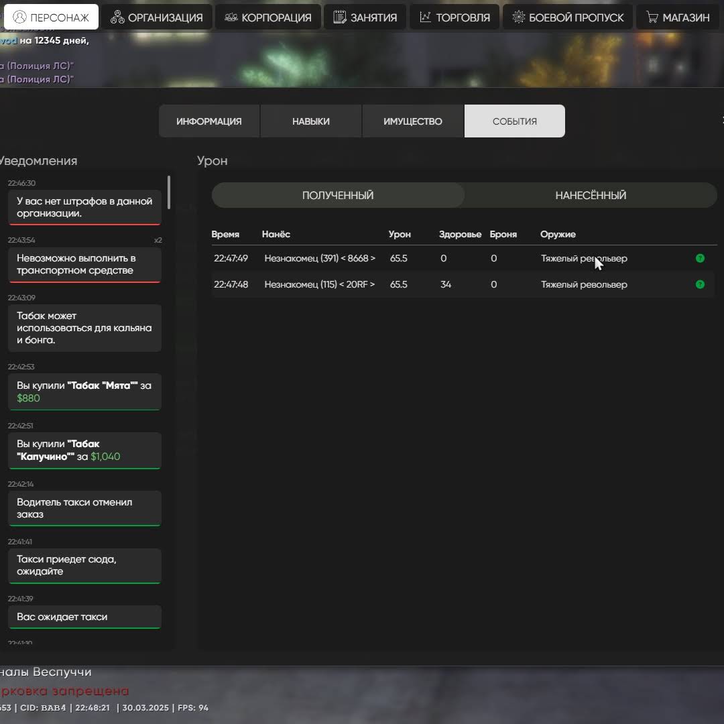Viewport: 724px width, 724px height.
Task: Click the person icon in the ПЕРСОНАЖ tab
Action: click(x=20, y=17)
